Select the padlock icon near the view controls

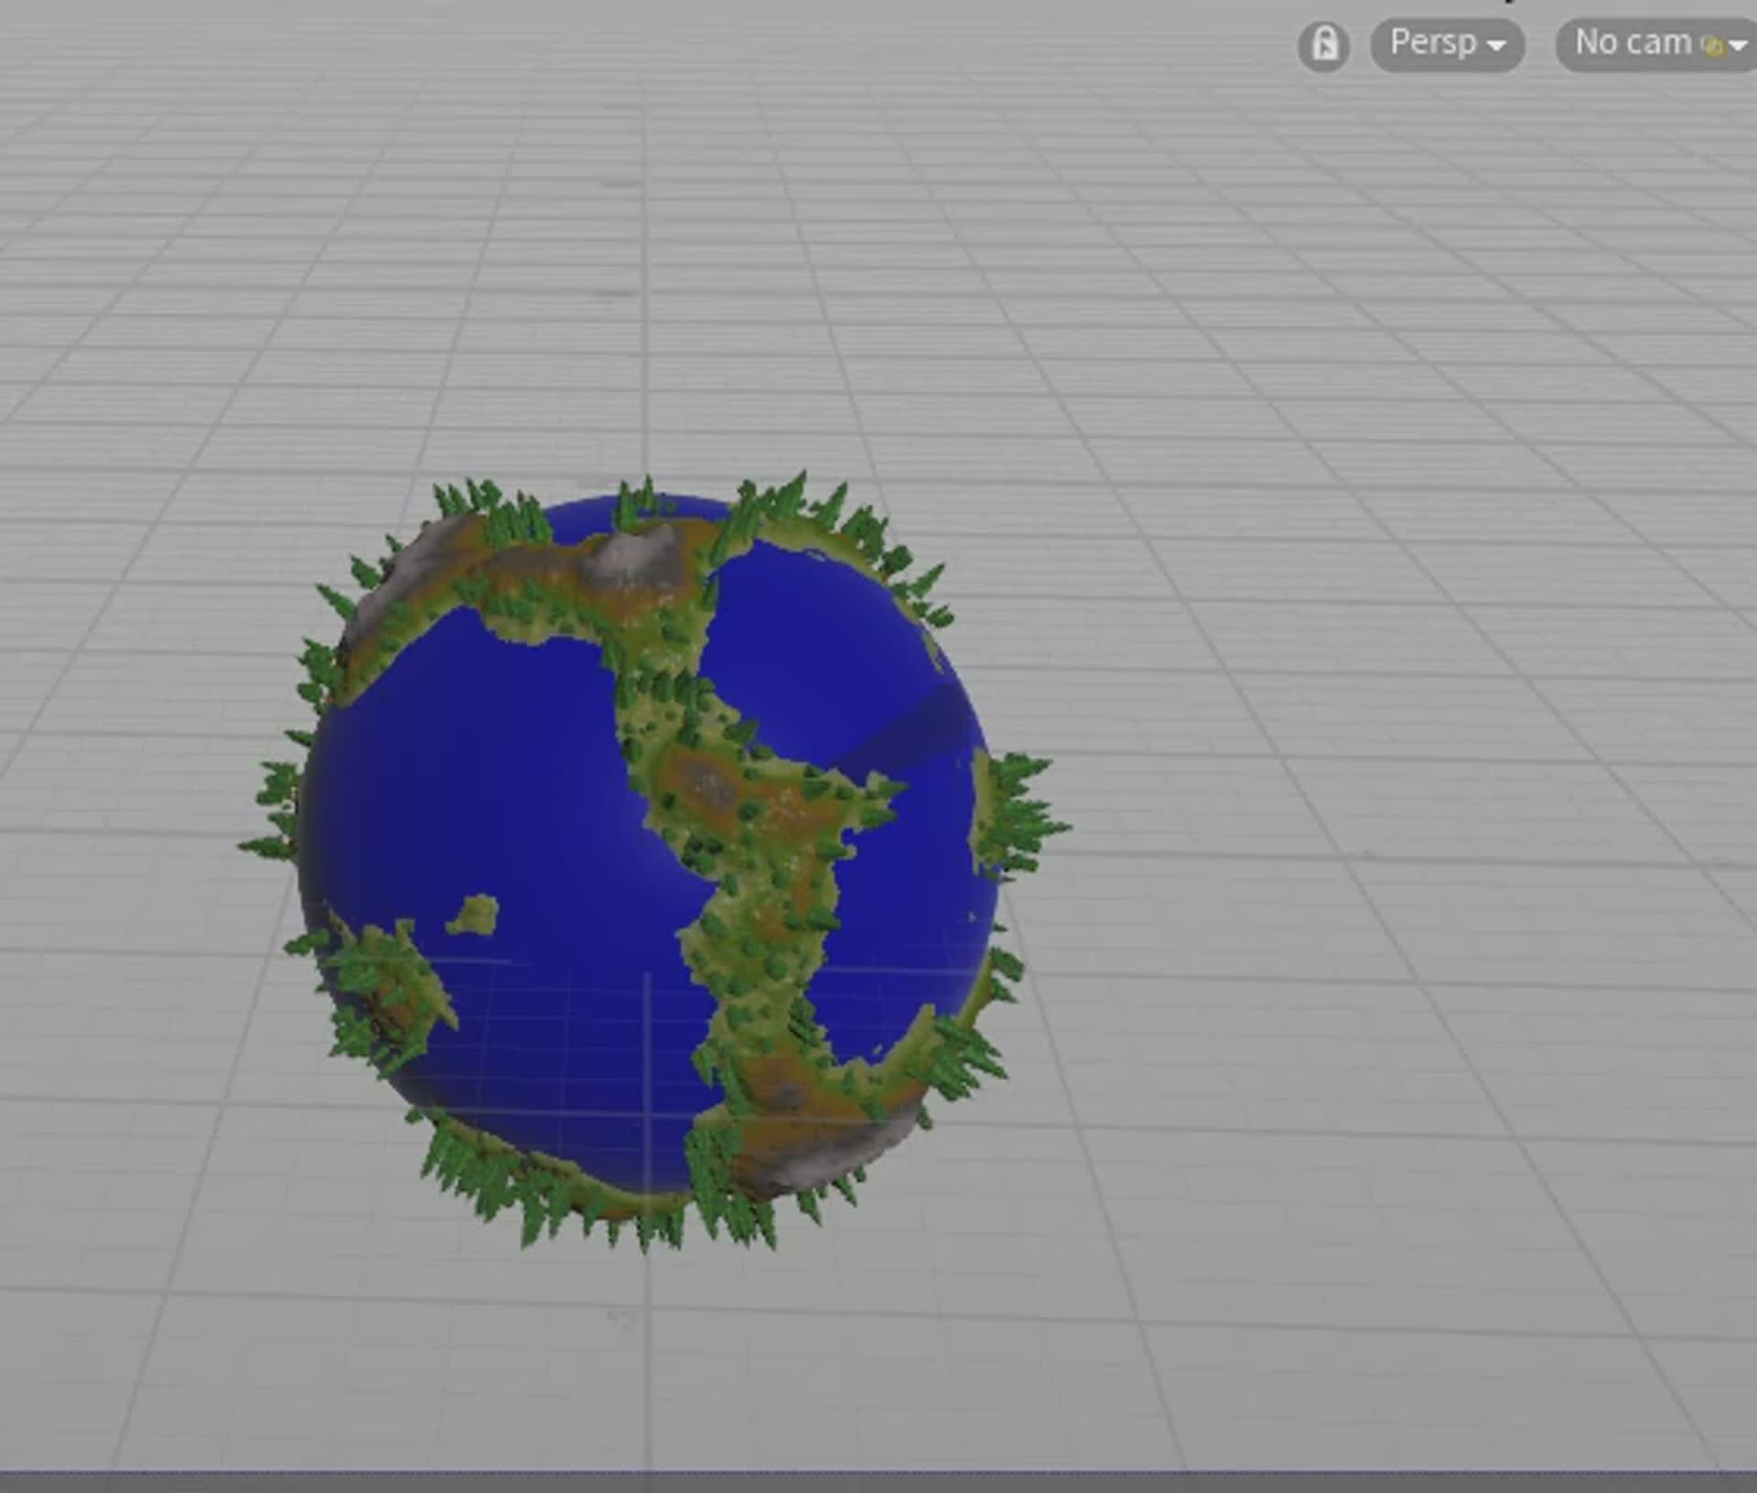click(1324, 44)
